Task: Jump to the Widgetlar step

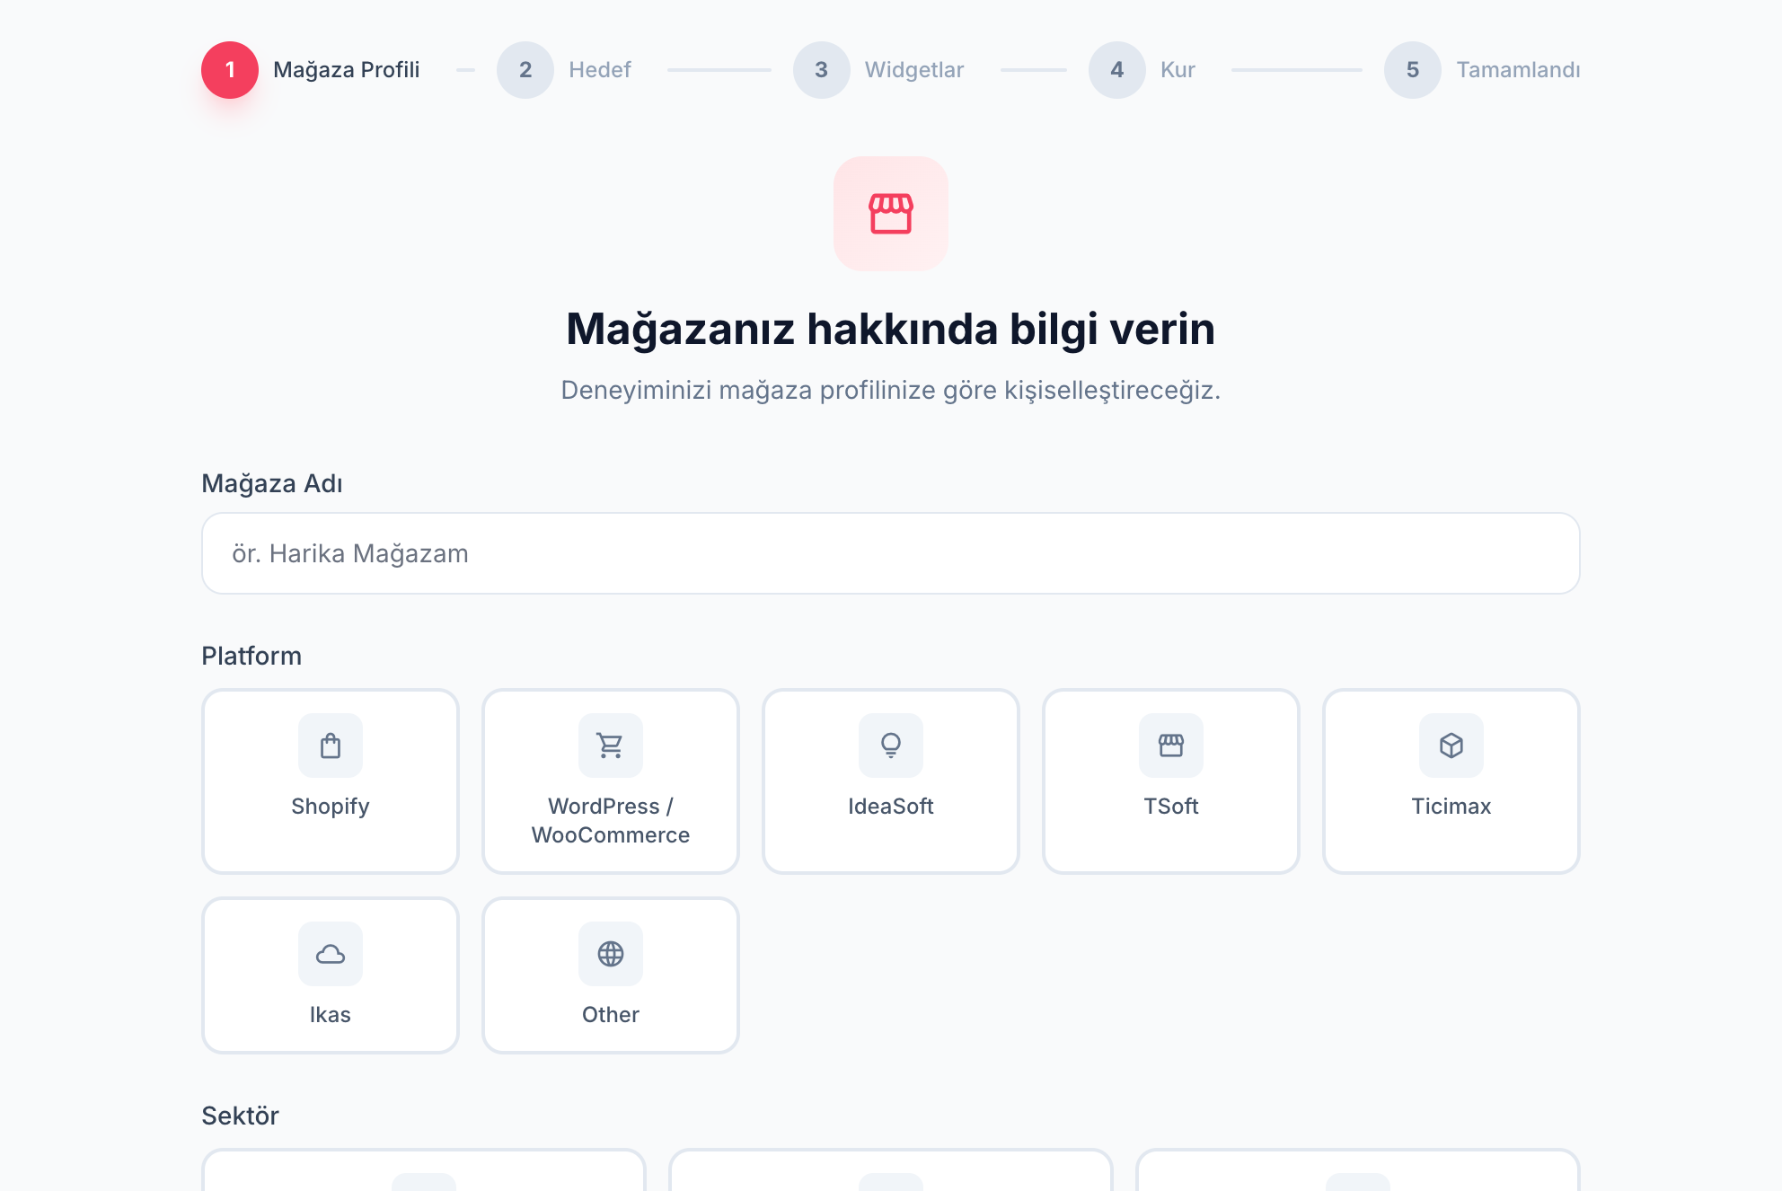Action: [x=821, y=69]
